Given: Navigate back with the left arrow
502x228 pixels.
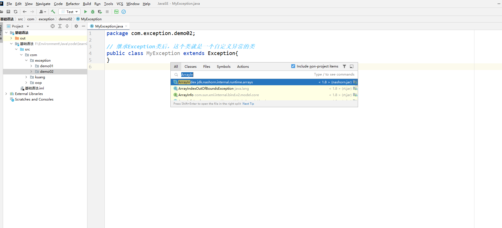Looking at the screenshot, I should click(x=25, y=12).
